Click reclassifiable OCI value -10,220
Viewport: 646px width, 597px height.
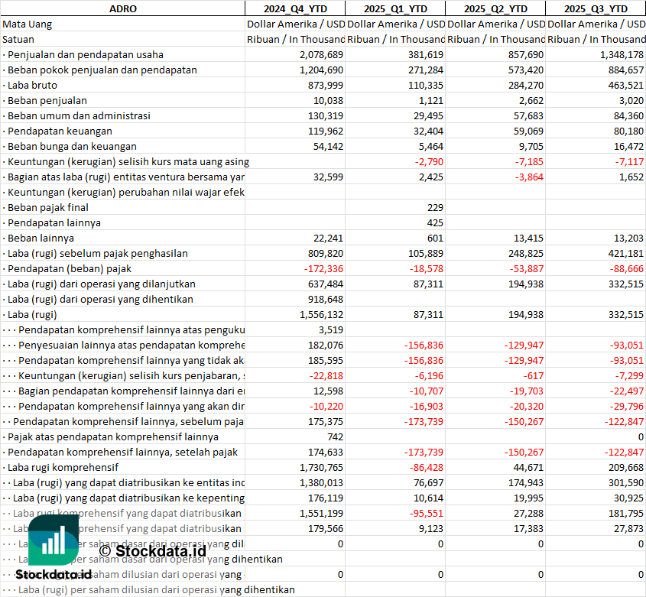(x=326, y=406)
